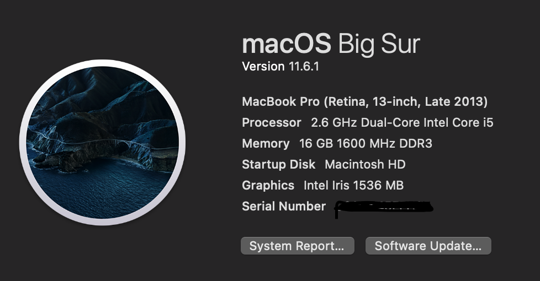Click the Big Sur wallpaper circle icon

(x=102, y=143)
